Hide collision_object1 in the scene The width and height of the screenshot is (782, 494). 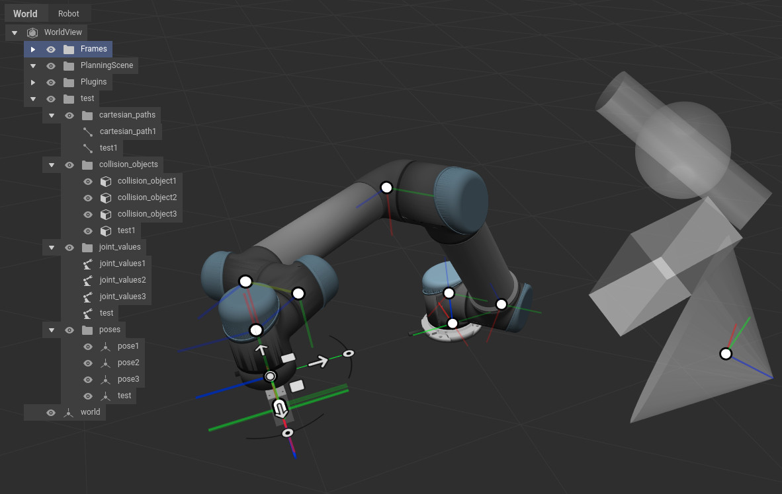tap(88, 181)
